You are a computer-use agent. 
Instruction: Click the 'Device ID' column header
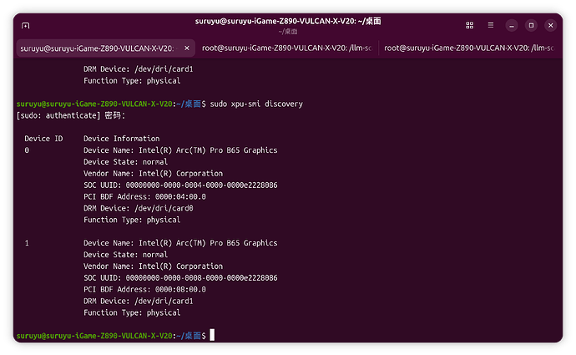(x=43, y=139)
